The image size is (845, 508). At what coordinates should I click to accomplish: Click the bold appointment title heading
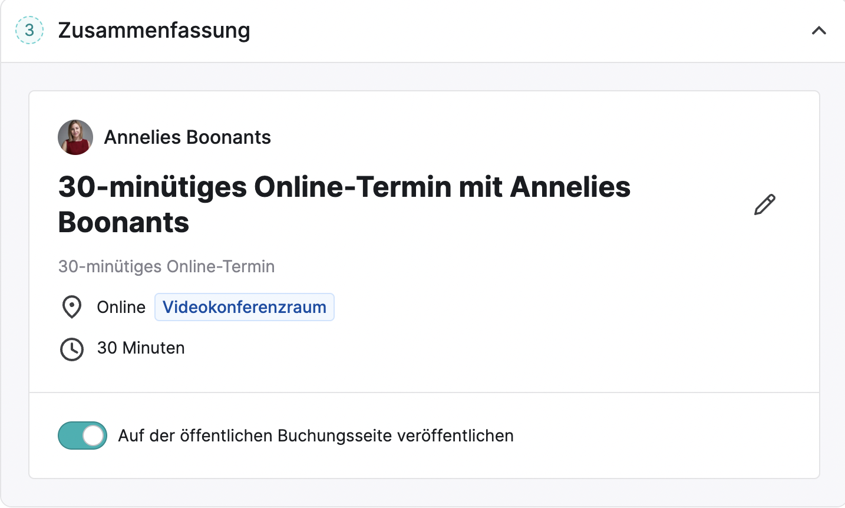click(x=344, y=204)
